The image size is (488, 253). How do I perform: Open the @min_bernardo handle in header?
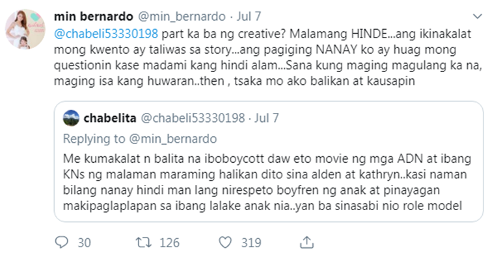tap(182, 16)
